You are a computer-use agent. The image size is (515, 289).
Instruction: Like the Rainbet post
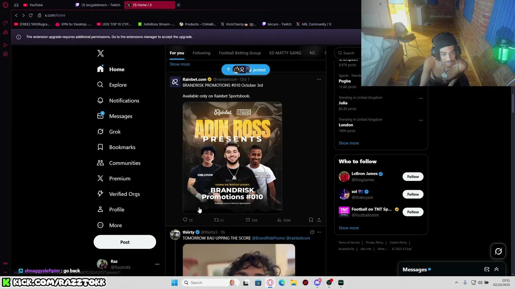click(x=251, y=220)
